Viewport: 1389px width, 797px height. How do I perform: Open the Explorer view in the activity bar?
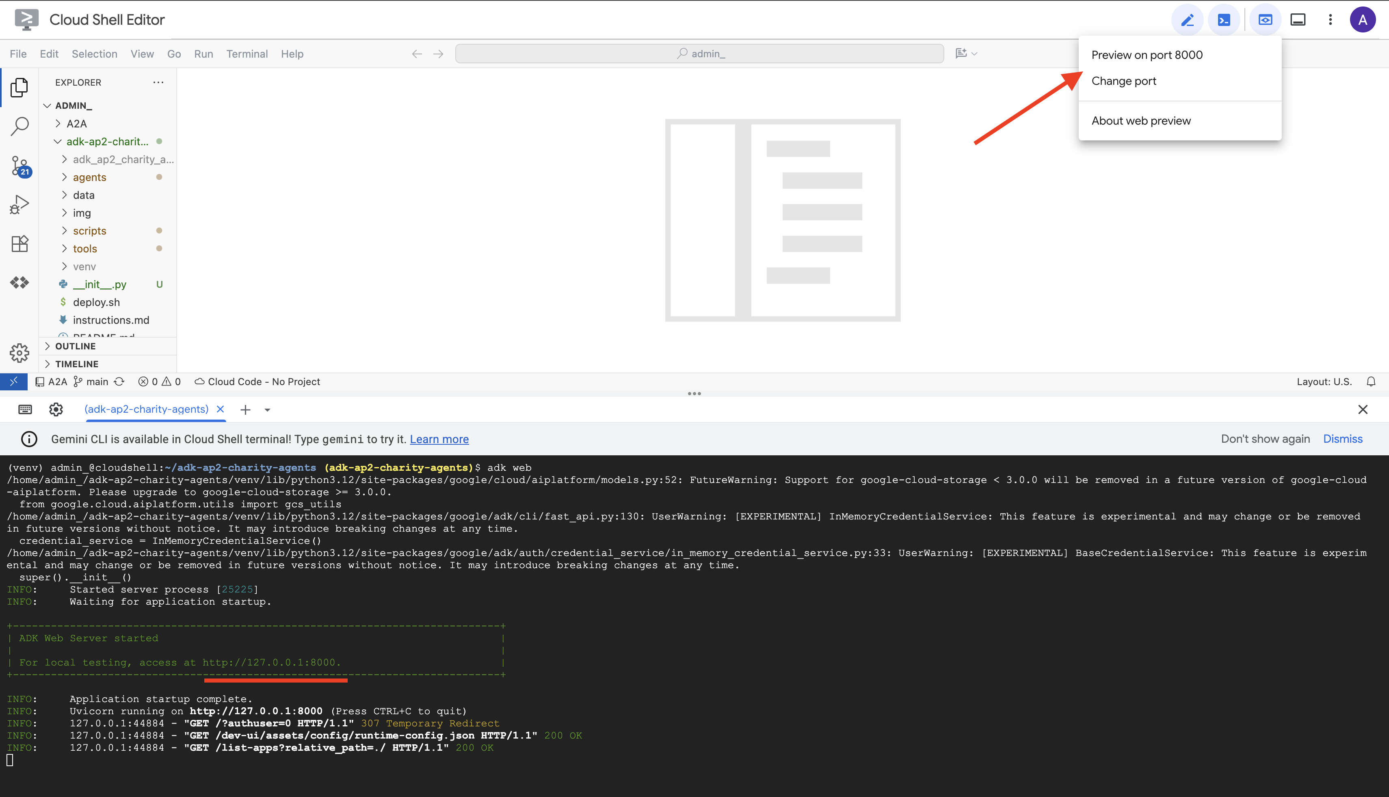(x=19, y=87)
